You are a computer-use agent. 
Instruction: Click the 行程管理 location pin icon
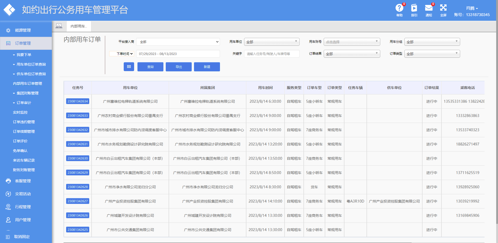(x=8, y=207)
